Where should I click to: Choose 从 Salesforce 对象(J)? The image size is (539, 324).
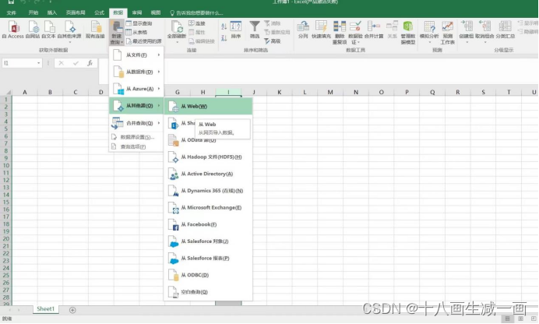coord(208,241)
